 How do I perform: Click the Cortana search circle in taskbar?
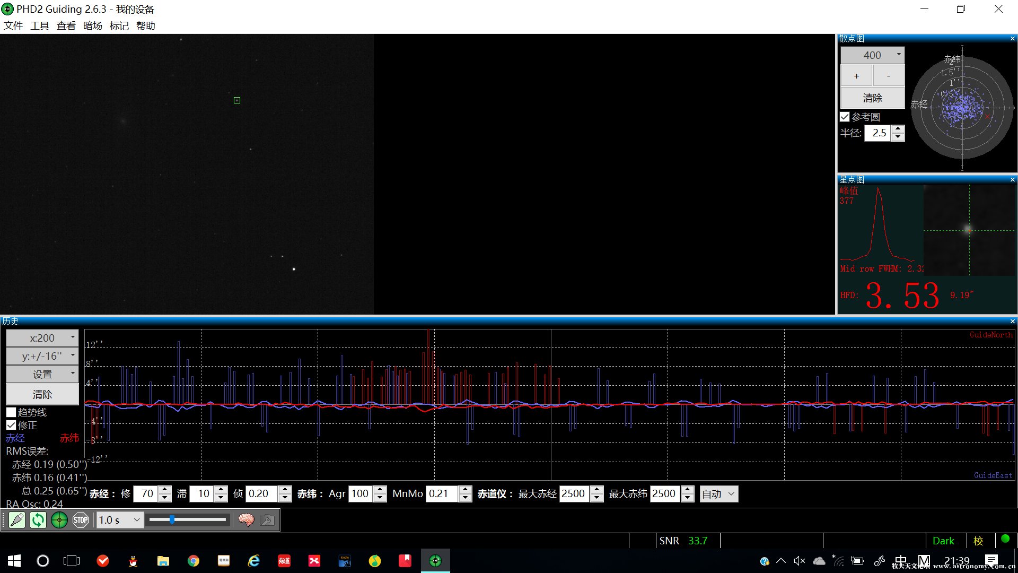pyautogui.click(x=43, y=561)
